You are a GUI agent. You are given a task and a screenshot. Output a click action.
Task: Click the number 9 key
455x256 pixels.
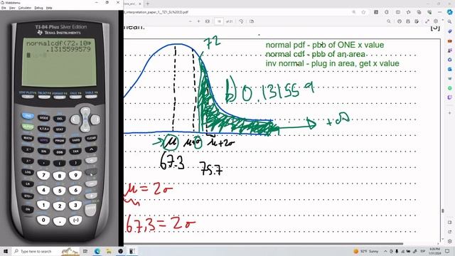pyautogui.click(x=75, y=175)
